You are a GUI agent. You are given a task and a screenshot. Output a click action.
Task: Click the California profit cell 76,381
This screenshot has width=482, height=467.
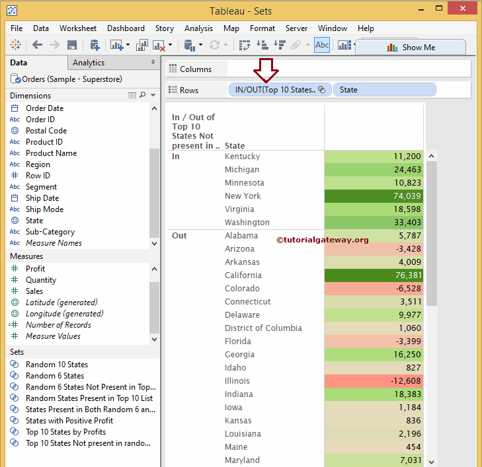[374, 275]
